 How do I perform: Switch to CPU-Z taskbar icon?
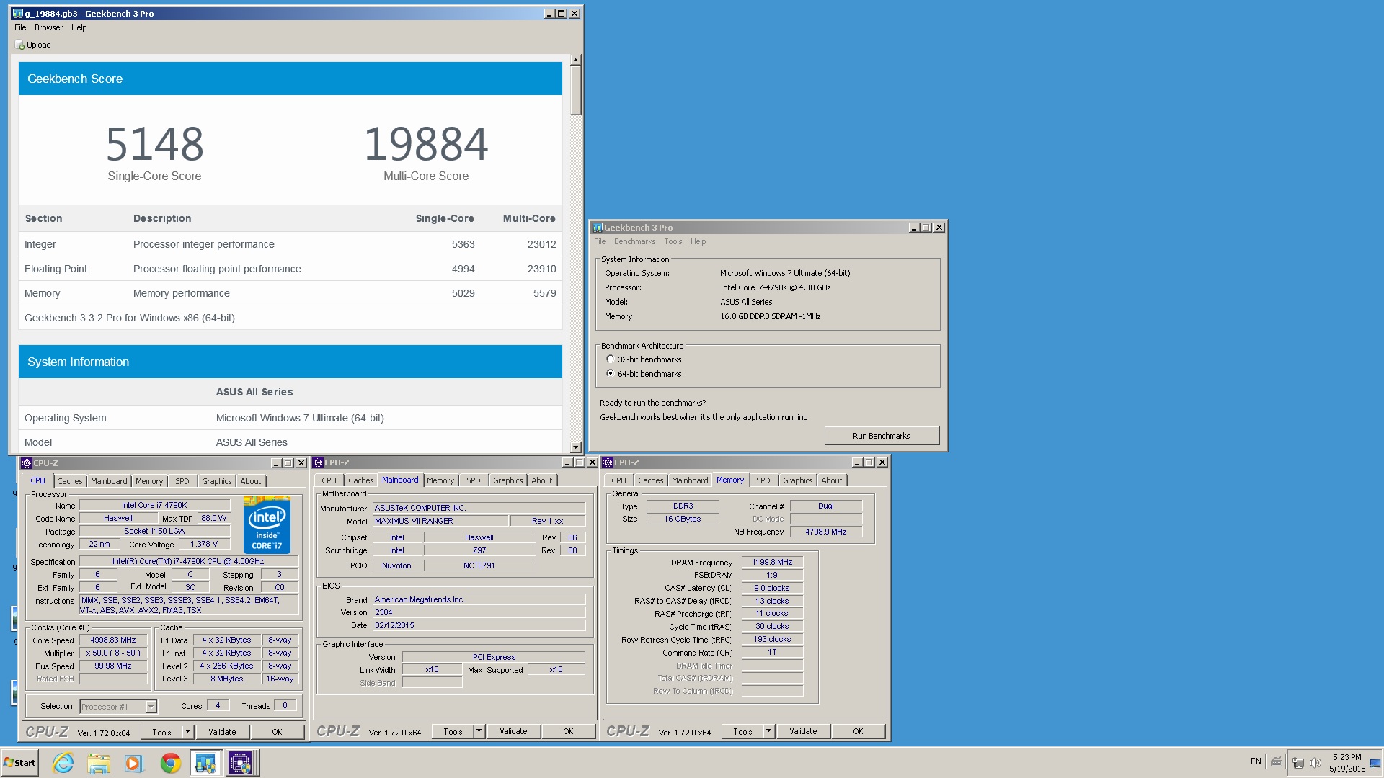(241, 763)
